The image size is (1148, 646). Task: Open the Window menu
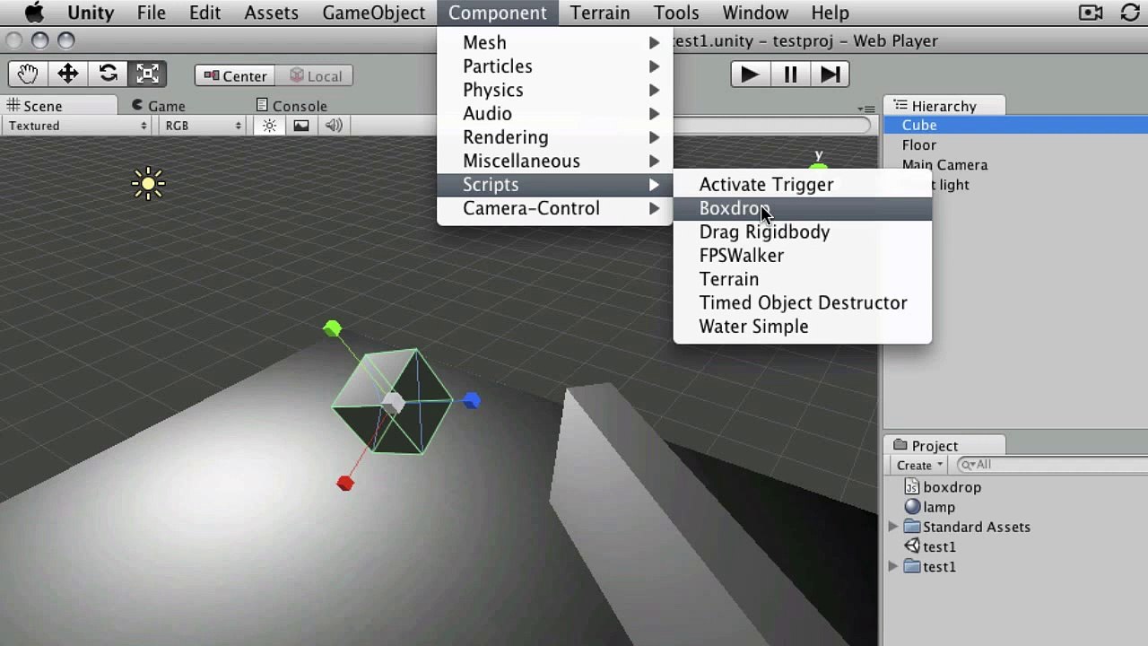755,13
